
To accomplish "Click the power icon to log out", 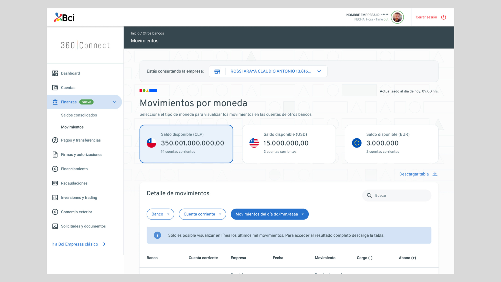I will 444,17.
